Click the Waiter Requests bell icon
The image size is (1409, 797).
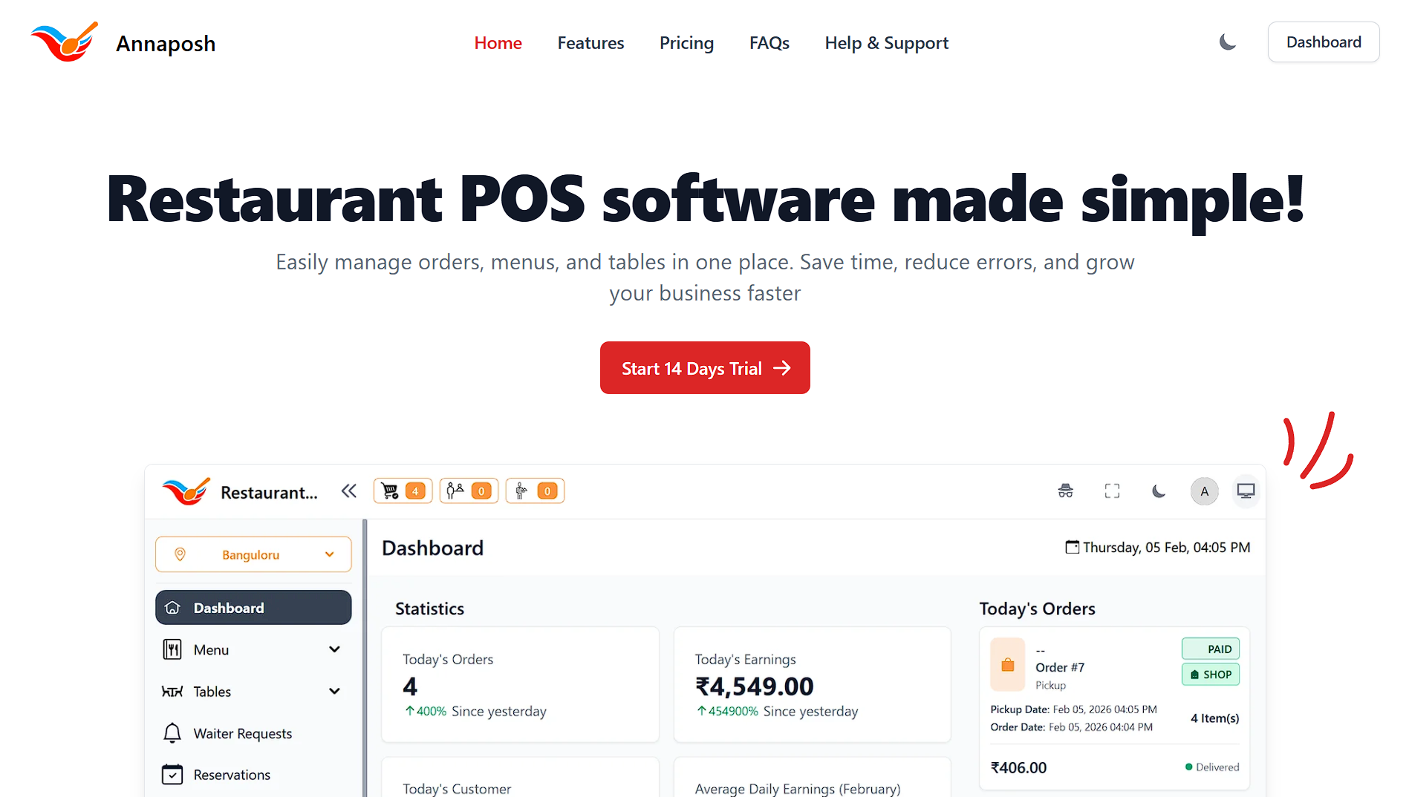[x=172, y=733]
